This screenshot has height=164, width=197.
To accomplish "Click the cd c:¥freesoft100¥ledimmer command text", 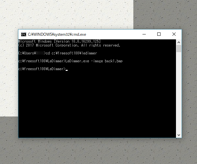I will 71,53.
